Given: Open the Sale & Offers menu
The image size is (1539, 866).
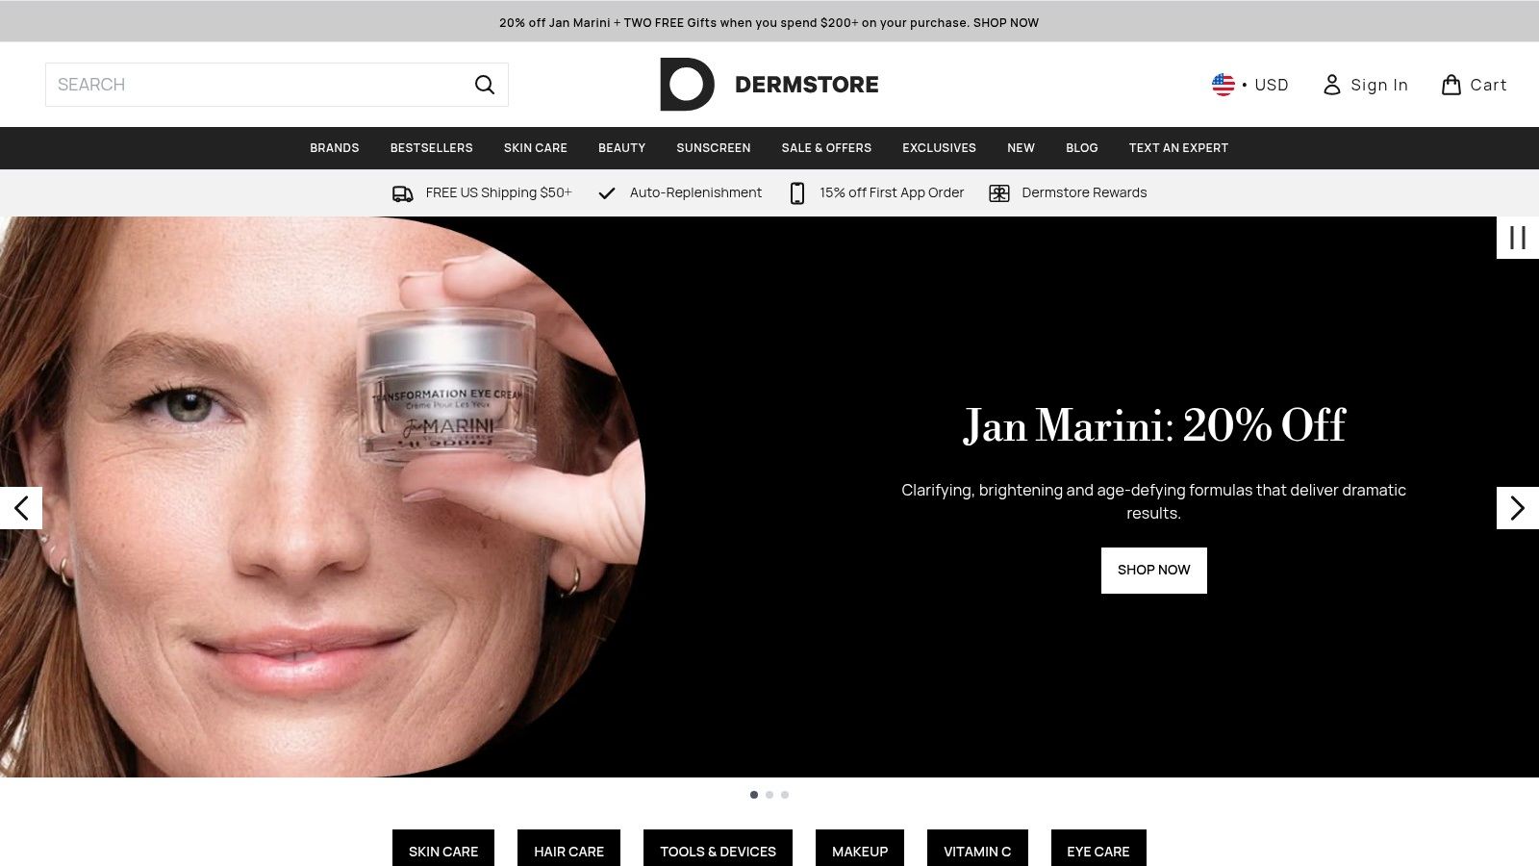Looking at the screenshot, I should 826,148.
